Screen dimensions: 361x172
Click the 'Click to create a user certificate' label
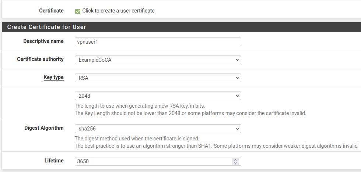tap(118, 11)
